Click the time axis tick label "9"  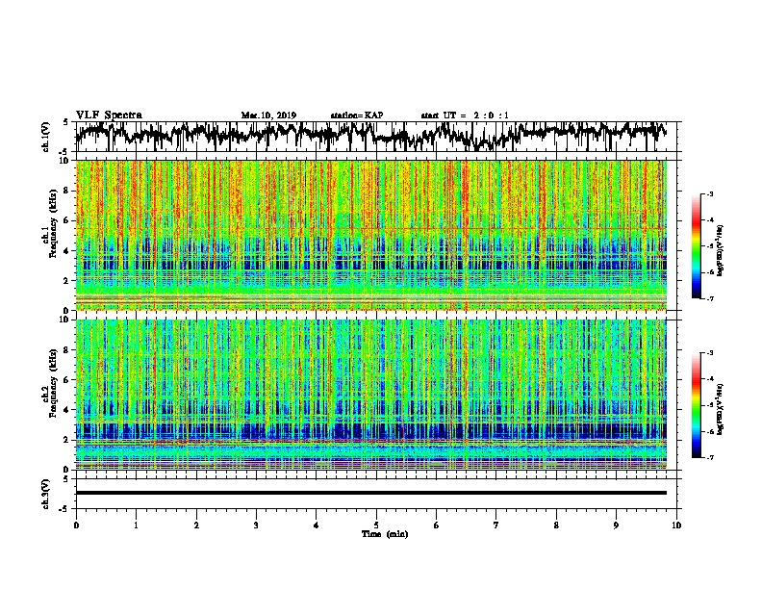[x=616, y=525]
